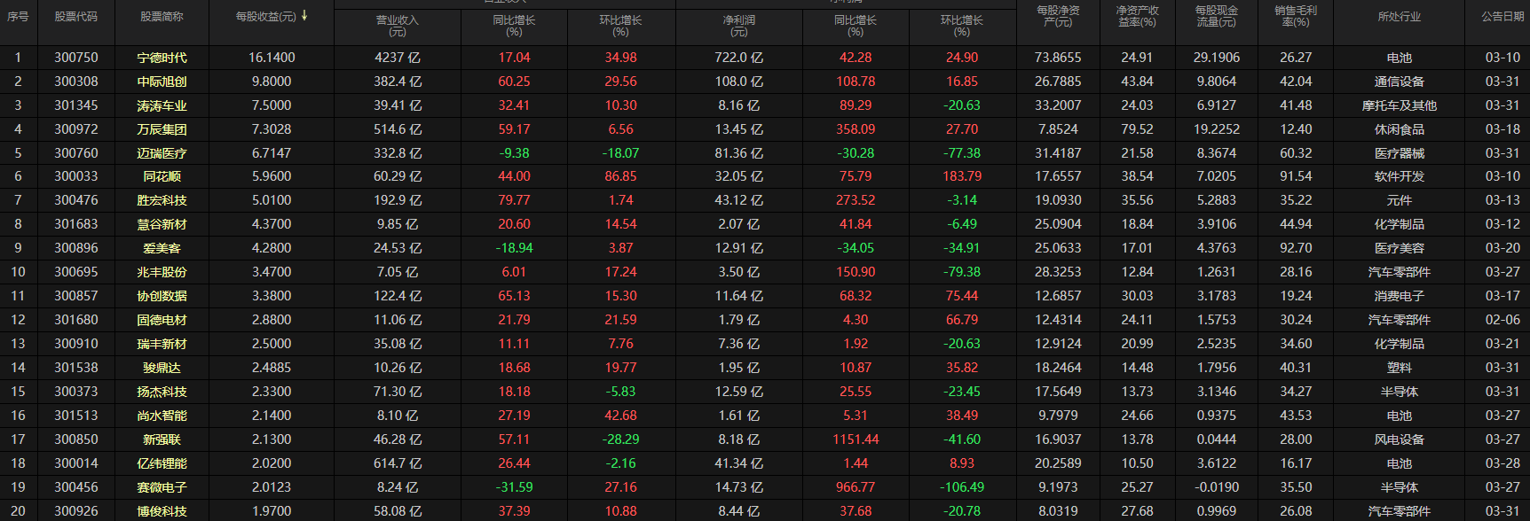Sort by 净利润(元) column header
The width and height of the screenshot is (1530, 521).
(738, 26)
